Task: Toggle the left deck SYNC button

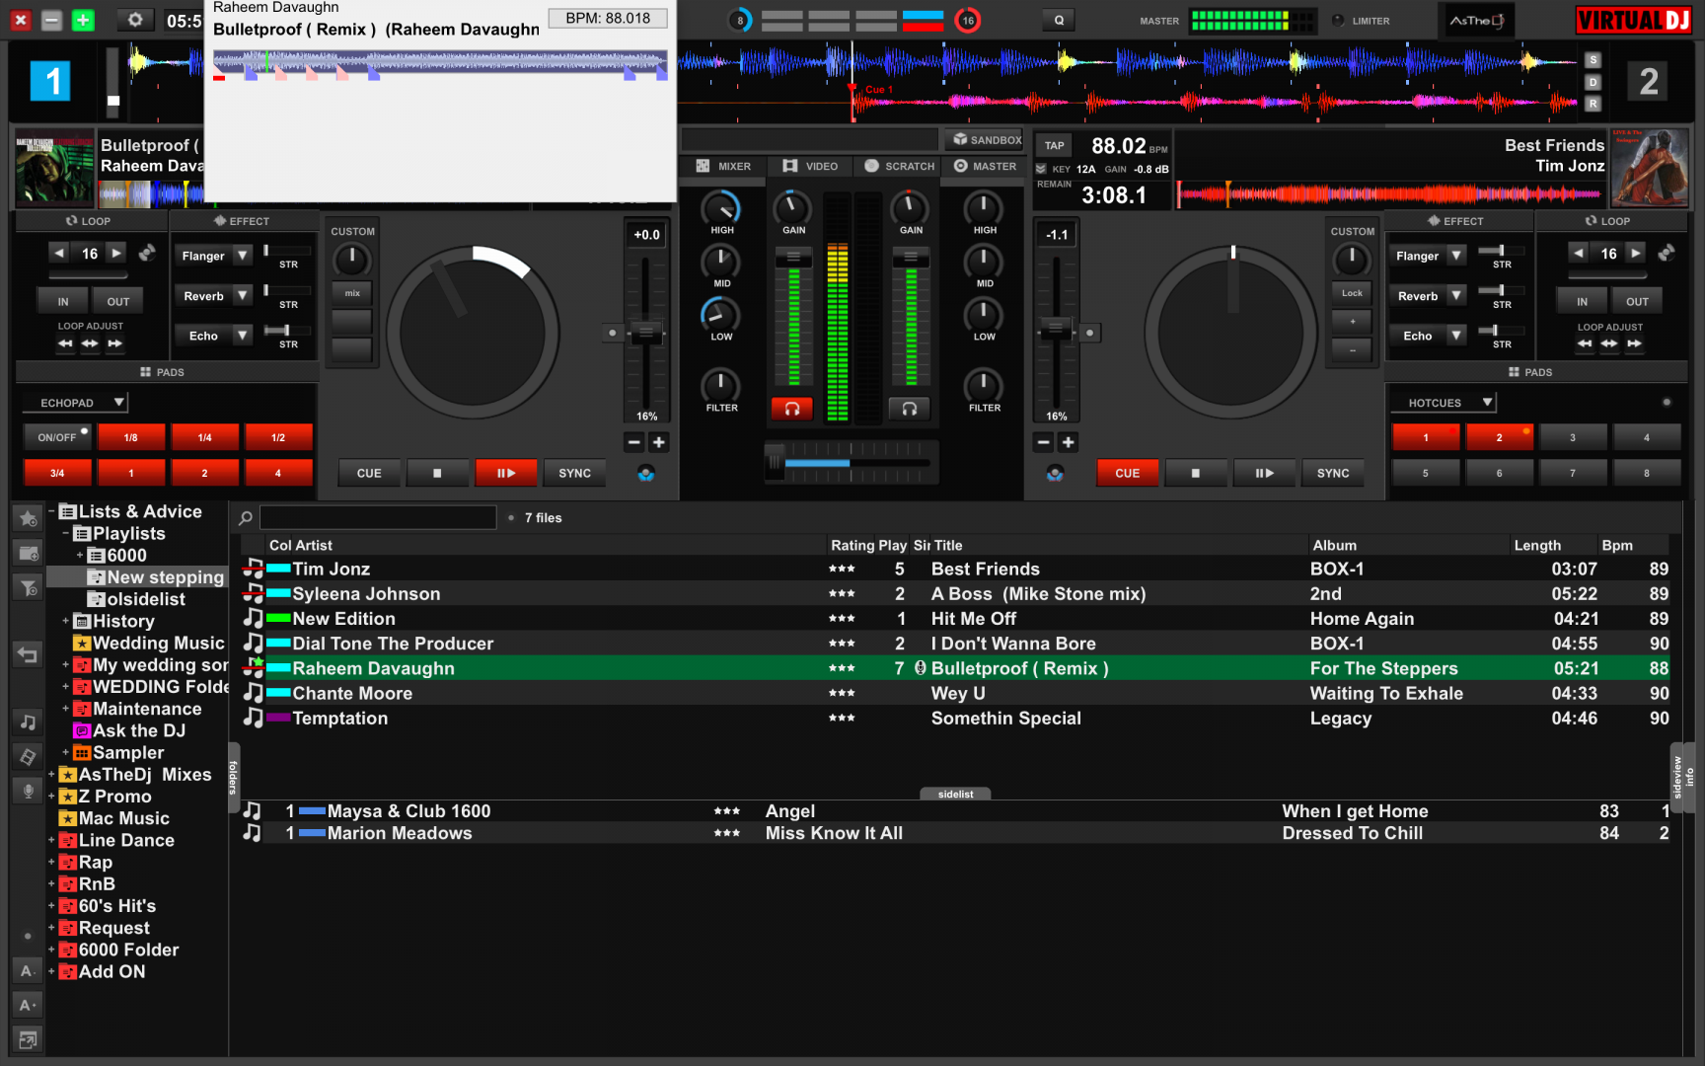Action: point(575,474)
